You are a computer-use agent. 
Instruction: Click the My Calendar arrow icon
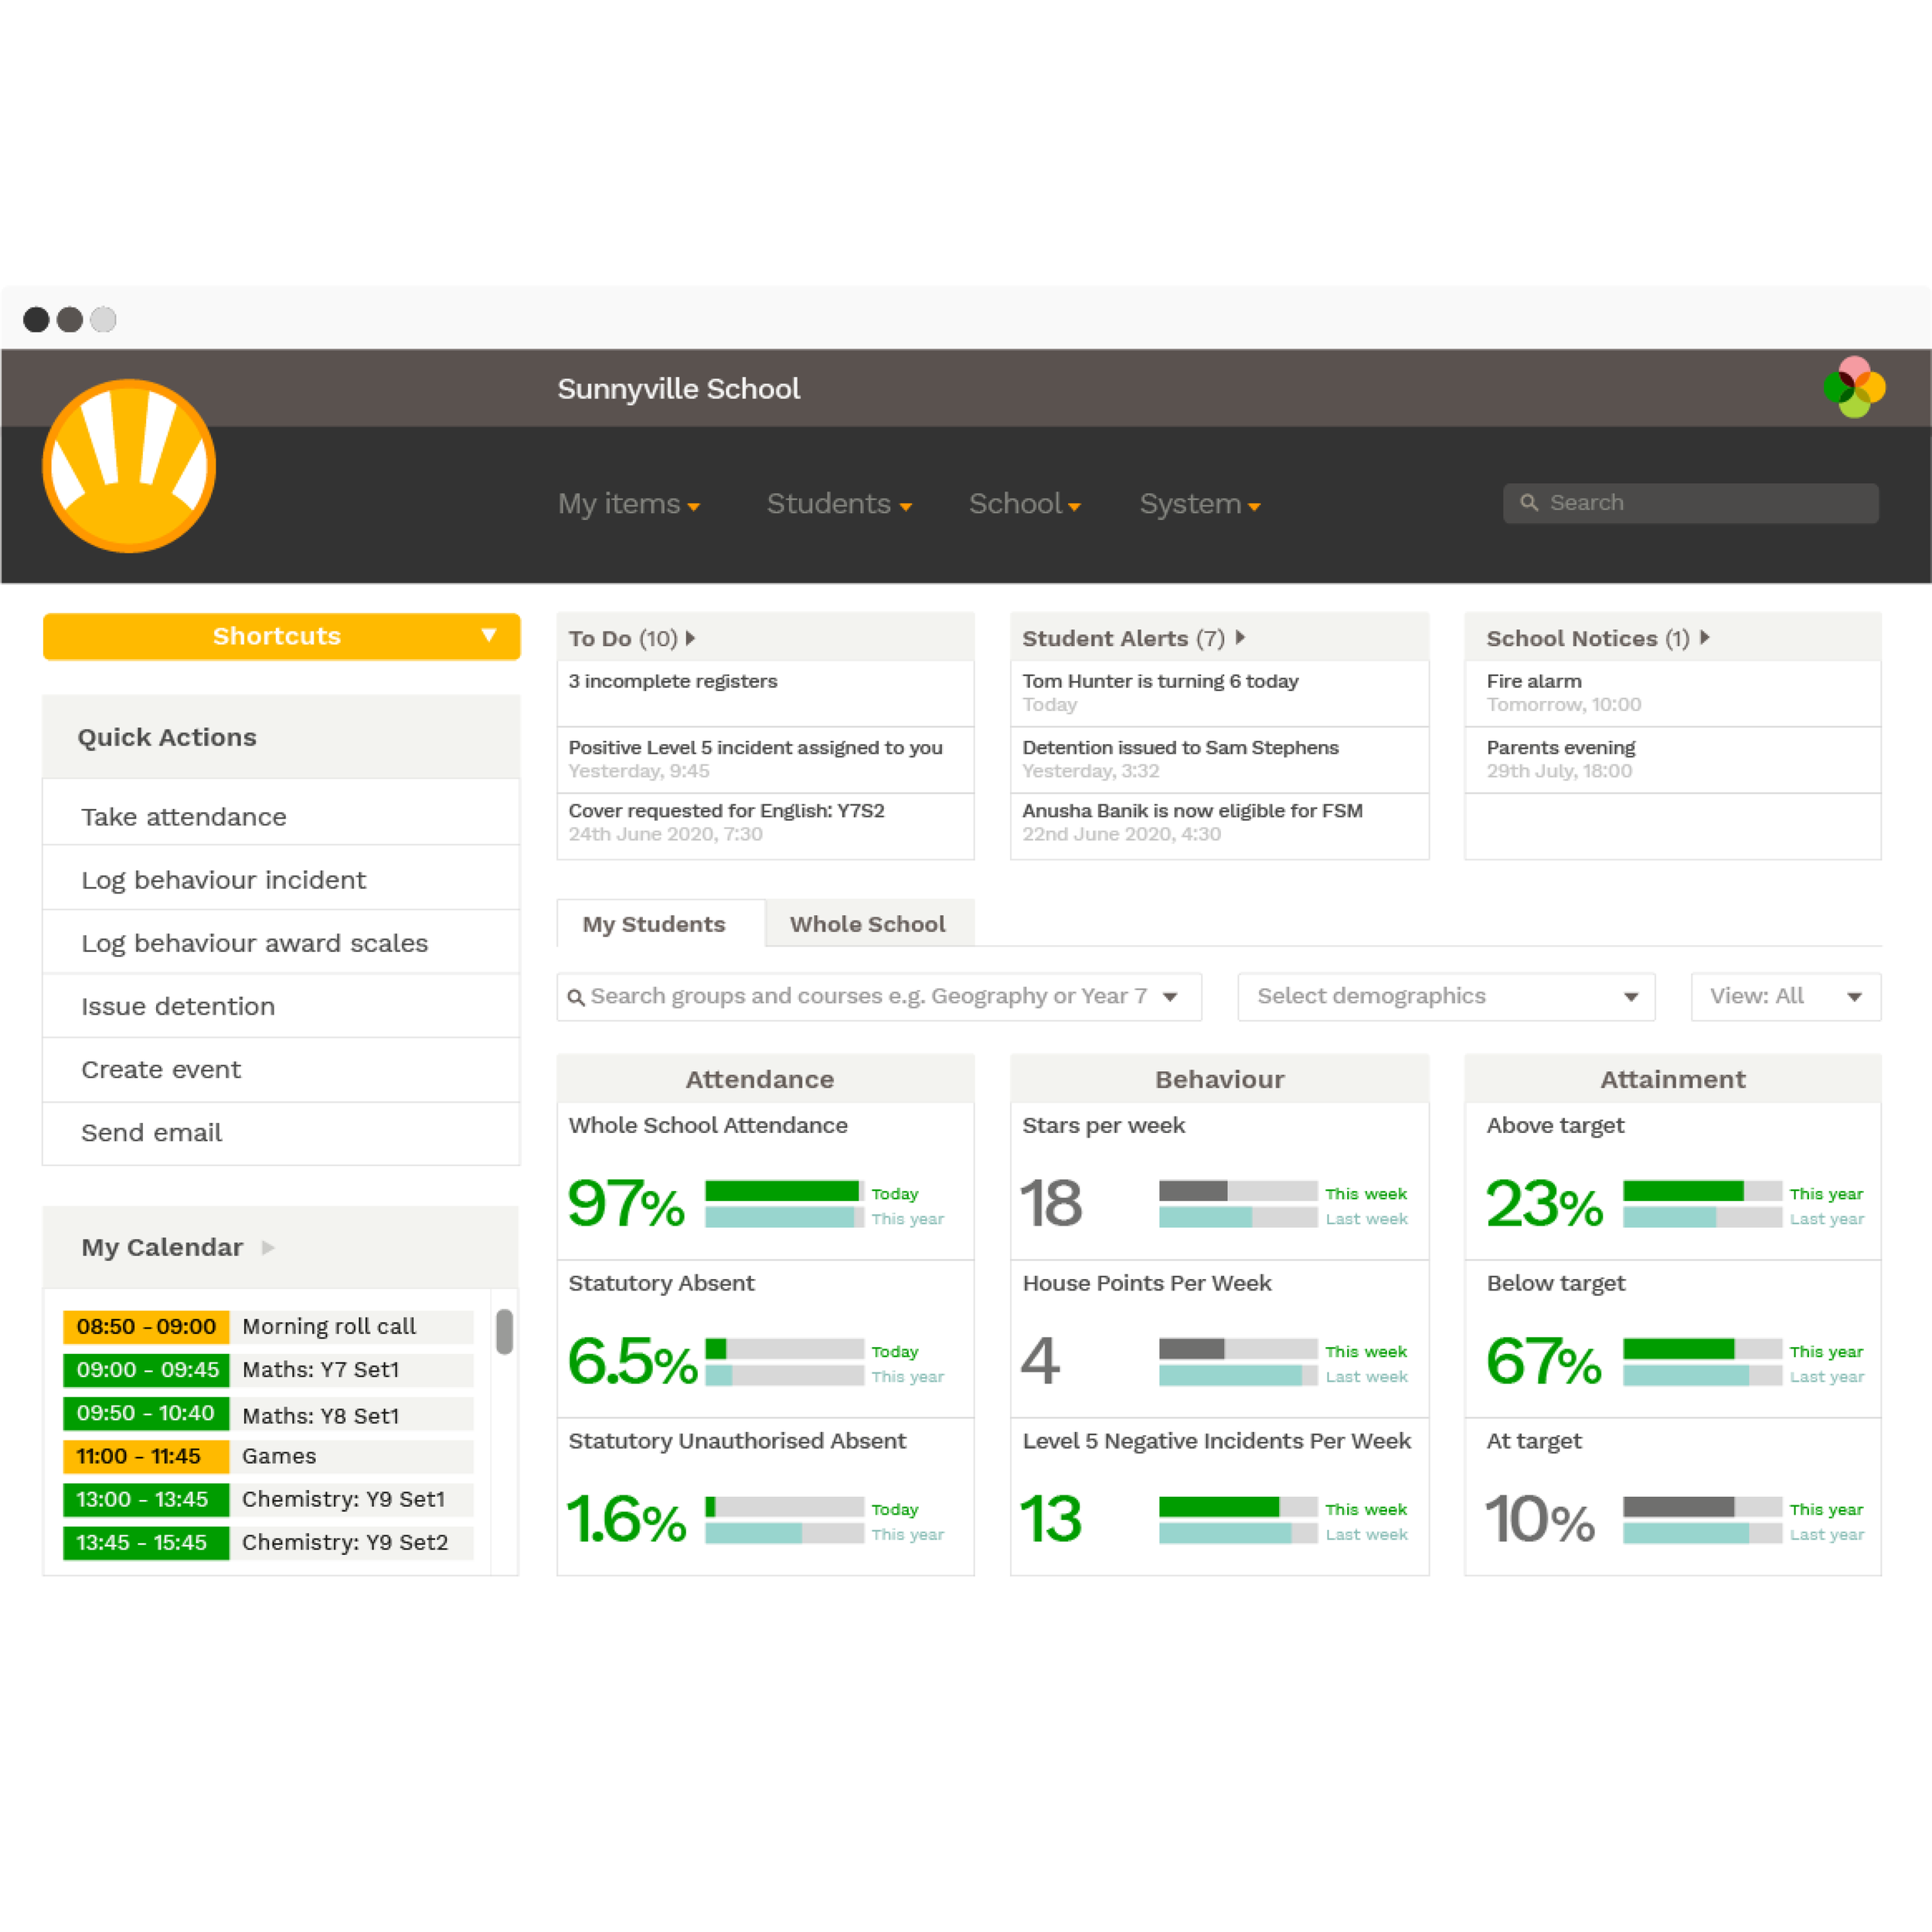point(268,1247)
